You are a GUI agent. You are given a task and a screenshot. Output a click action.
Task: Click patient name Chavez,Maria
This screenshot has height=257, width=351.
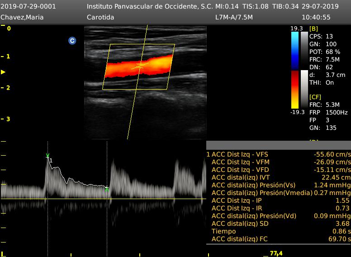coord(22,17)
